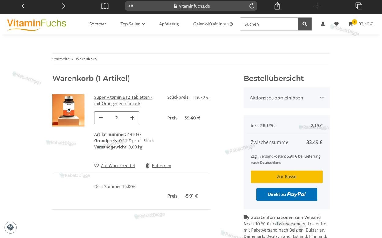Open the wishlist heart icon in header

tap(336, 24)
